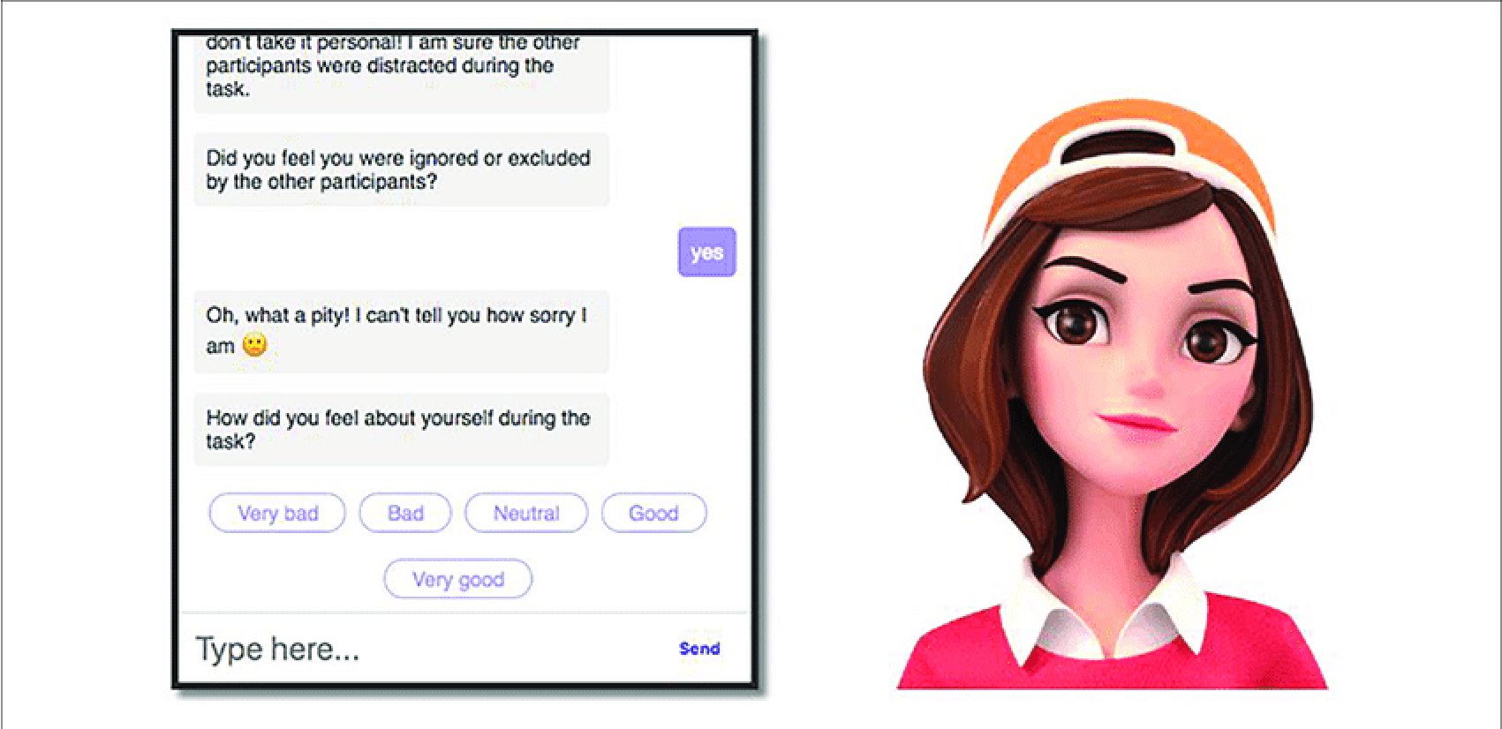
Task: Select the Very bad reply option
Action: coord(277,513)
